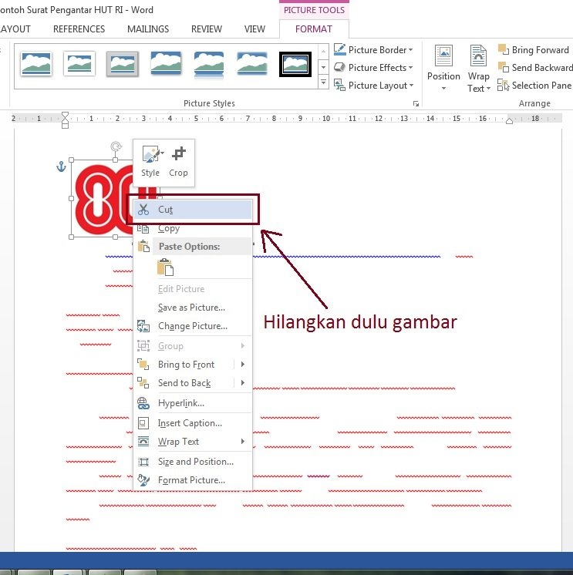Click Send Backward in the ribbon
Image resolution: width=573 pixels, height=575 pixels.
coord(534,68)
